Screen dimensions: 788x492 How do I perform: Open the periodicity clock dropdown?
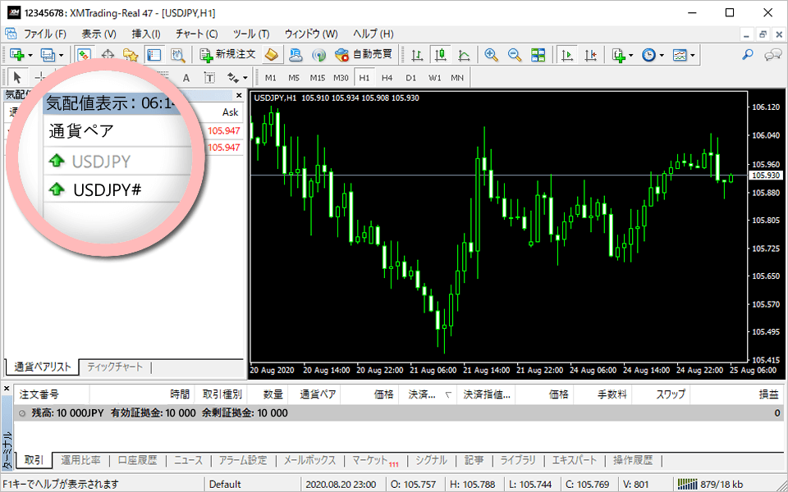tap(652, 55)
